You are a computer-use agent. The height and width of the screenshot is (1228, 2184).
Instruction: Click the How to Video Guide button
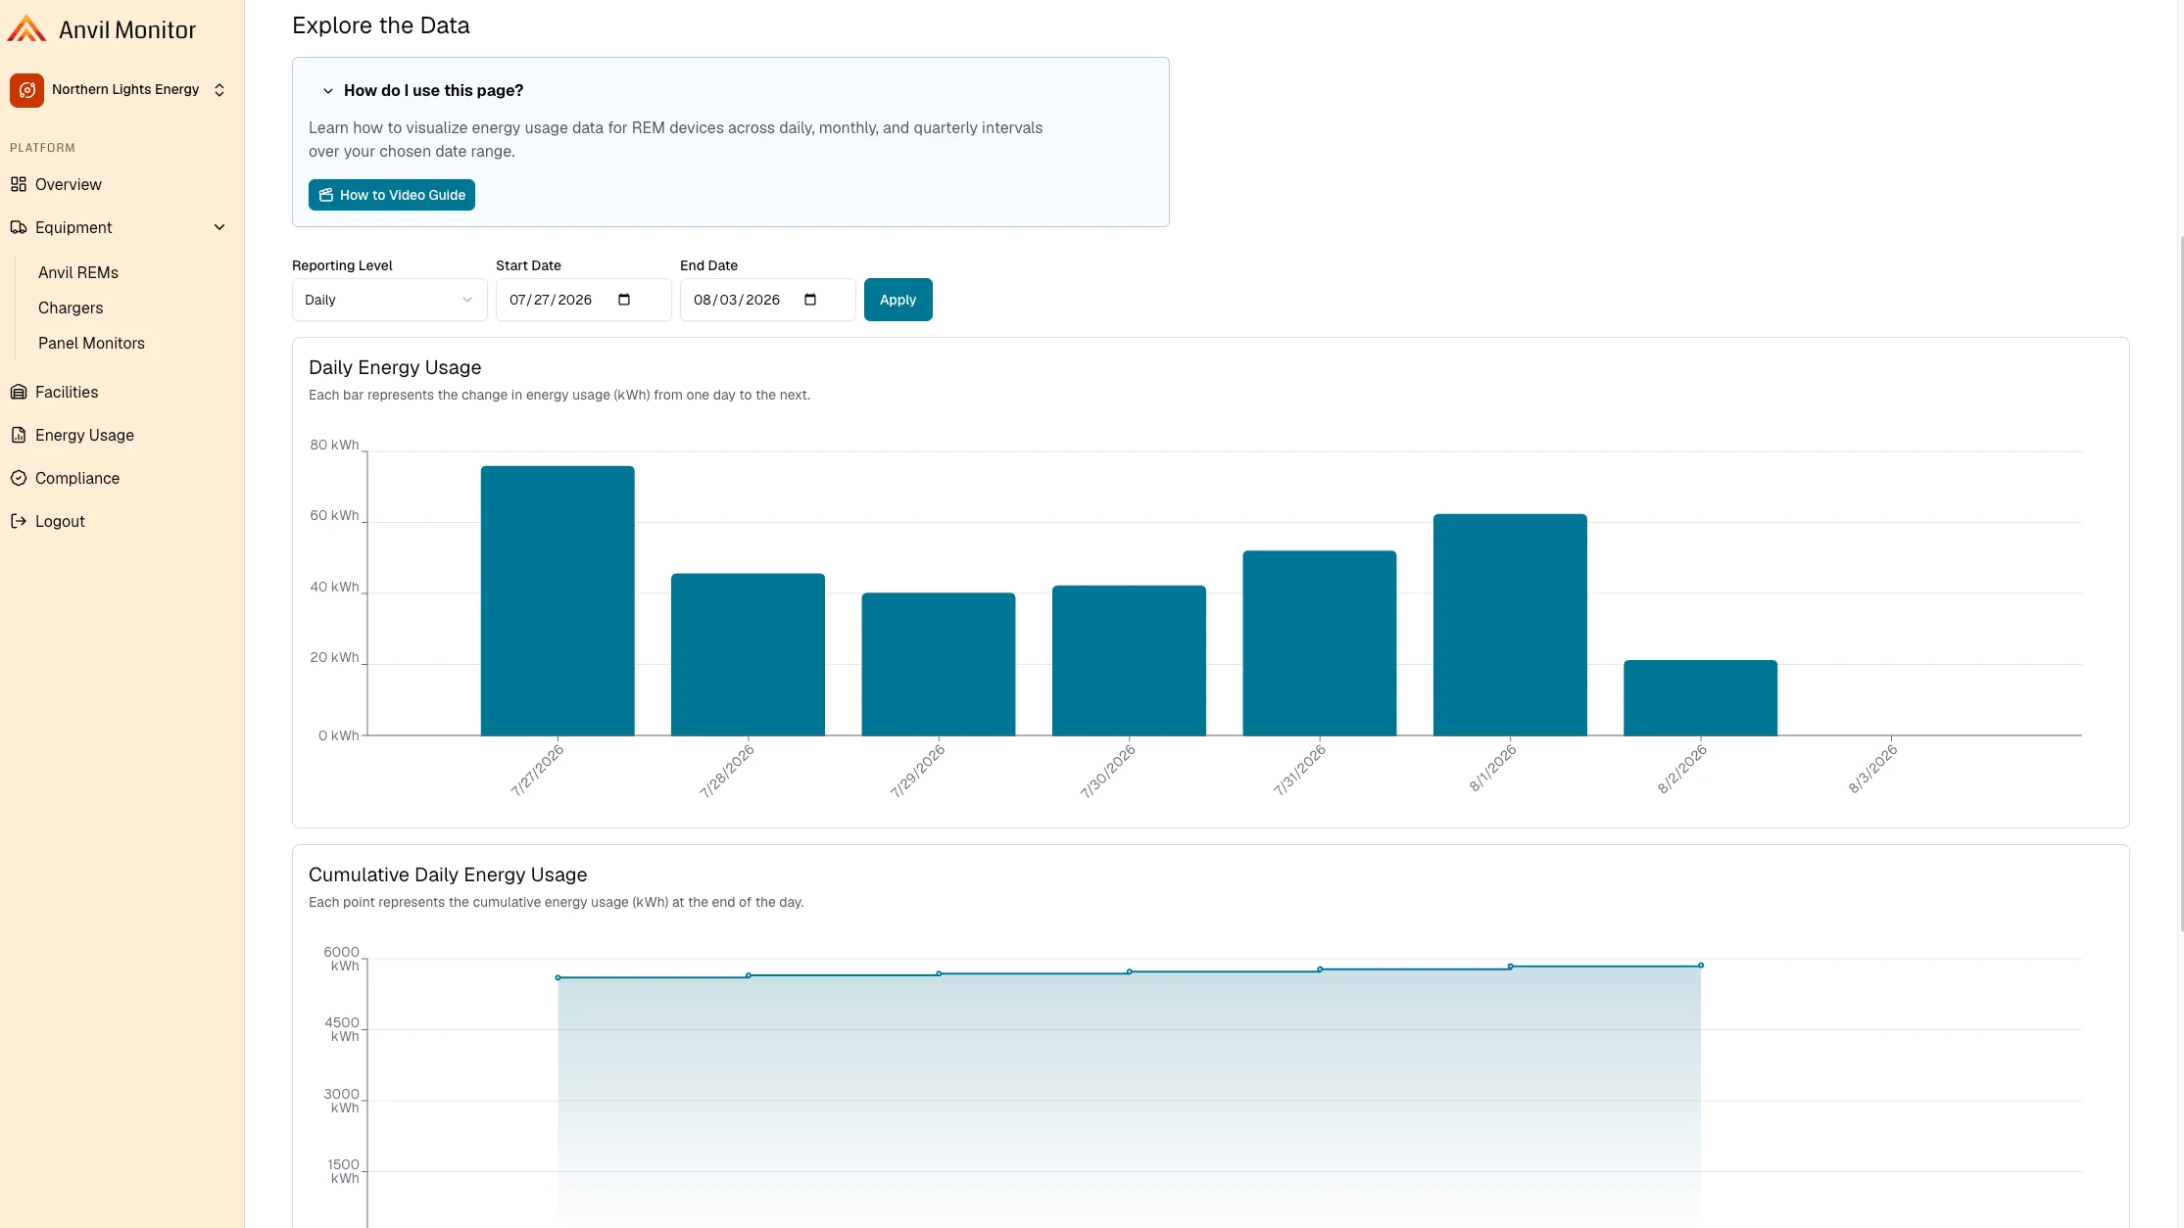392,195
